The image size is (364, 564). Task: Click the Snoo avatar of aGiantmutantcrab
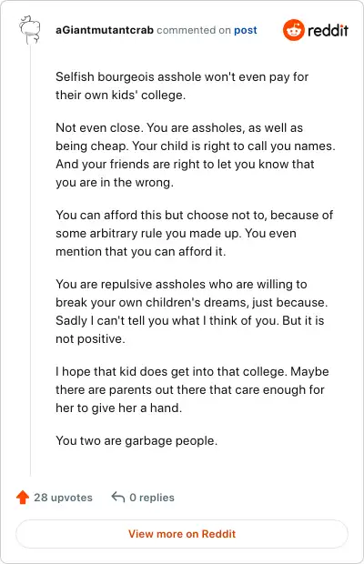point(30,30)
